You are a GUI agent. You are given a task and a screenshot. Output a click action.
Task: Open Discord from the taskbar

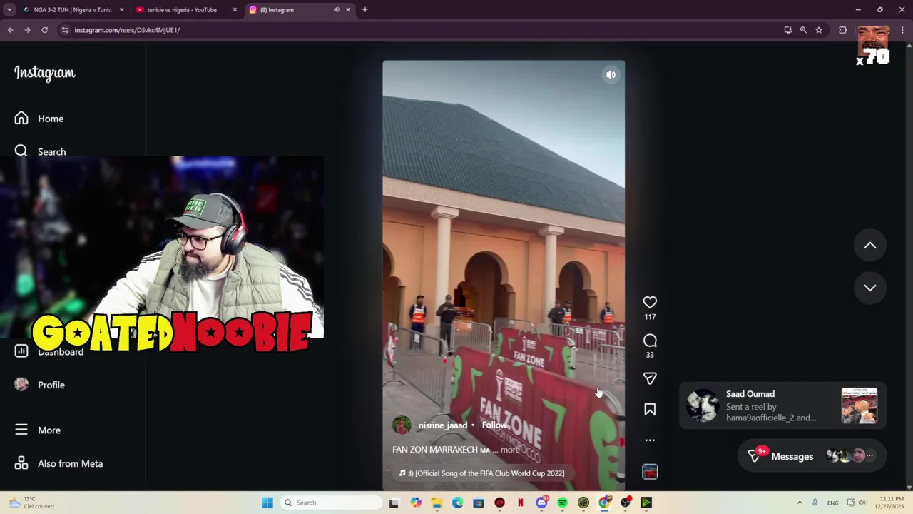pyautogui.click(x=541, y=503)
